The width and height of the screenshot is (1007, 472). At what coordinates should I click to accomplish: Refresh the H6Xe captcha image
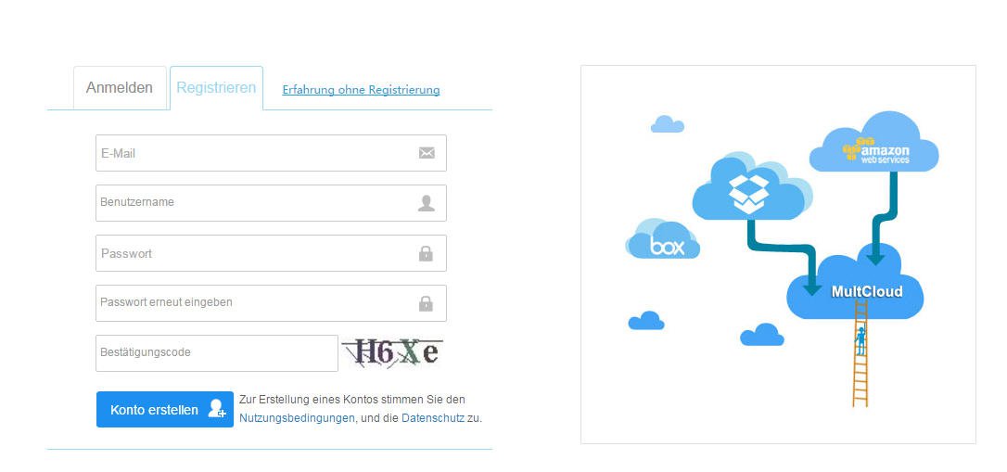tap(392, 352)
